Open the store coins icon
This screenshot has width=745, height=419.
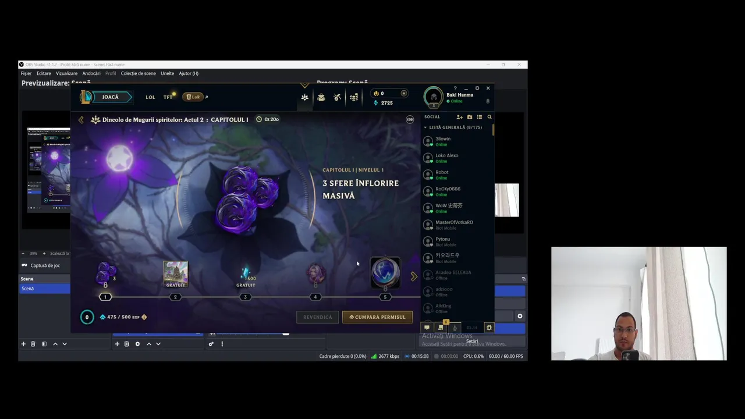[x=354, y=97]
